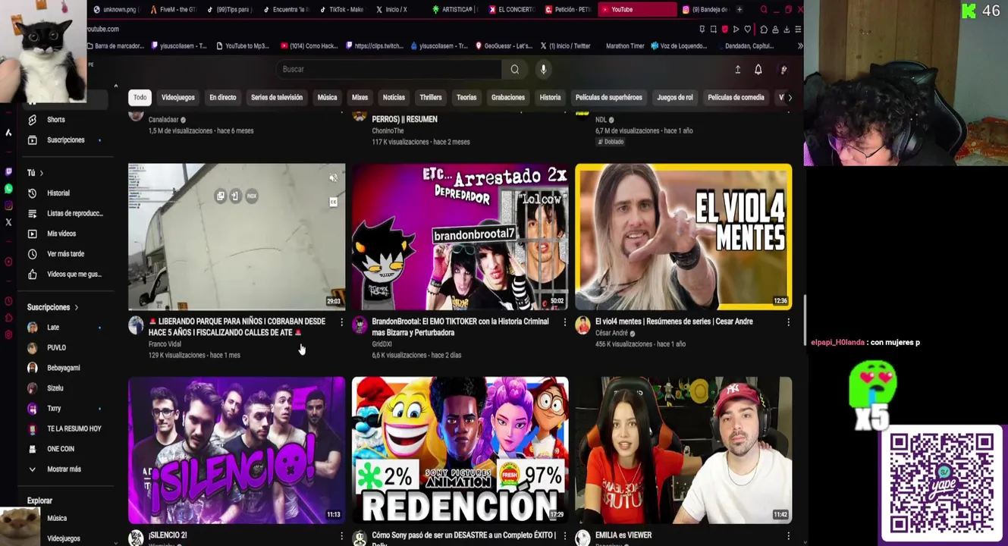
Task: Activate voice search microphone
Action: 543,69
